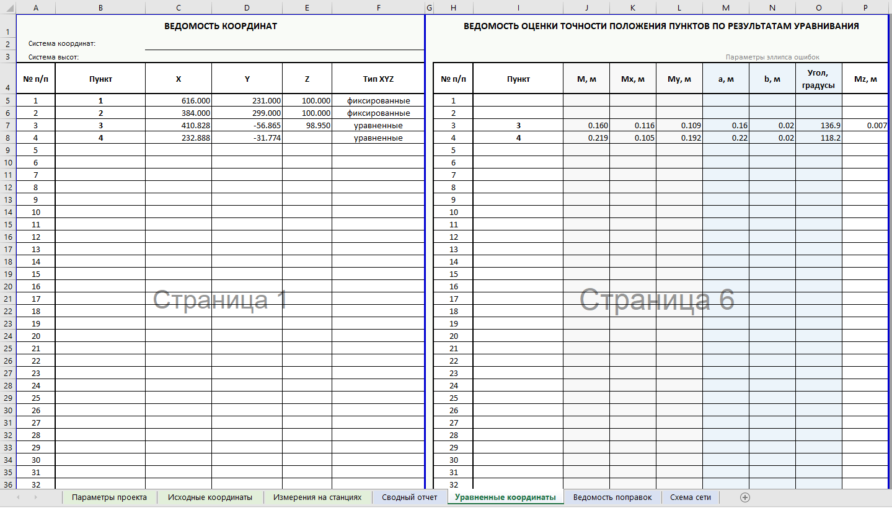Select the Ведомость поправок sheet tab

612,497
